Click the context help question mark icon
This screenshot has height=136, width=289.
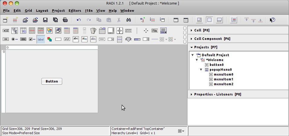[x=272, y=20]
